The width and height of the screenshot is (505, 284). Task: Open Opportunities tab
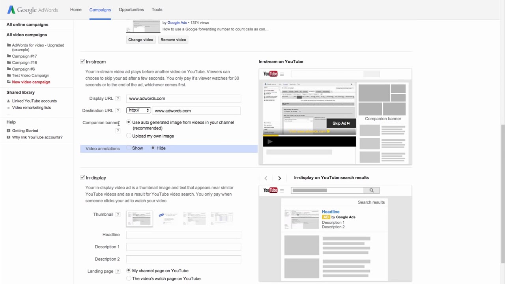click(x=131, y=9)
